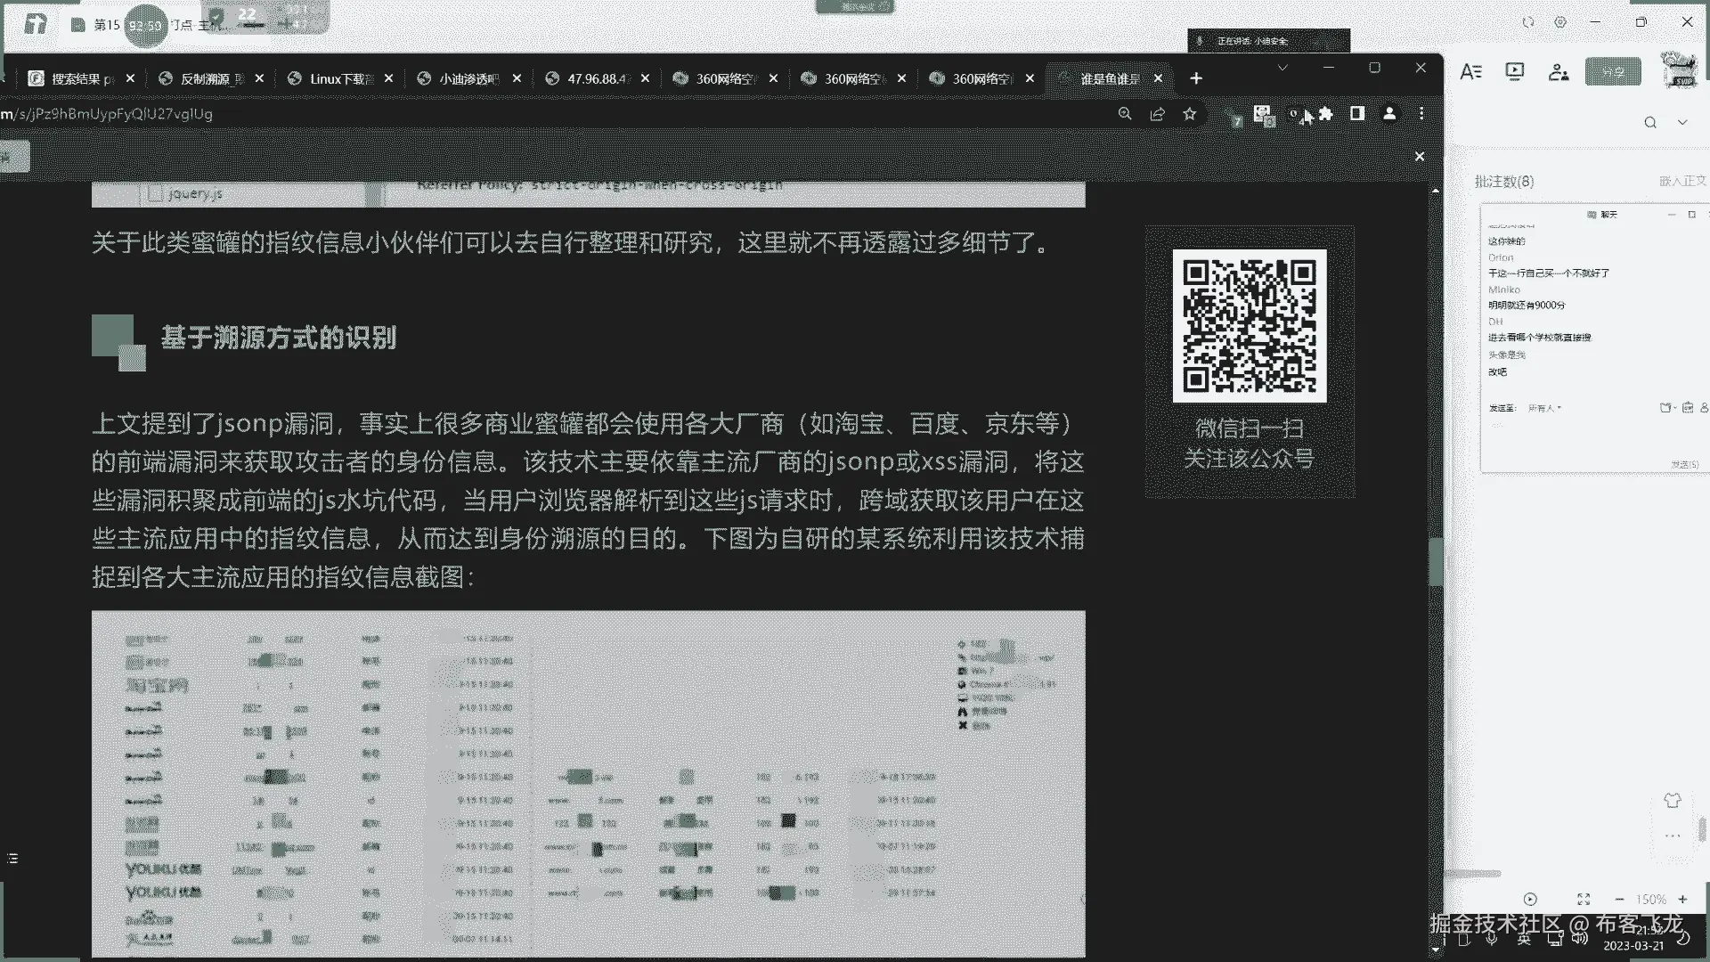Open a new browser tab
1710x962 pixels.
click(x=1196, y=78)
